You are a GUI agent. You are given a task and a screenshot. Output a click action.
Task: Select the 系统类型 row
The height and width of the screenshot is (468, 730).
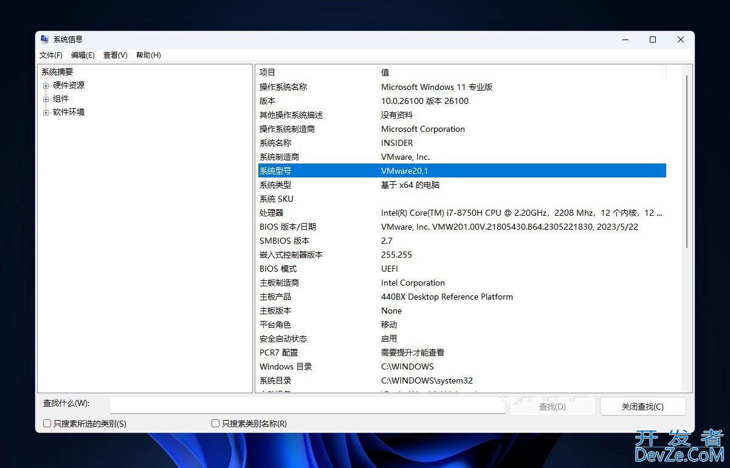pyautogui.click(x=461, y=185)
